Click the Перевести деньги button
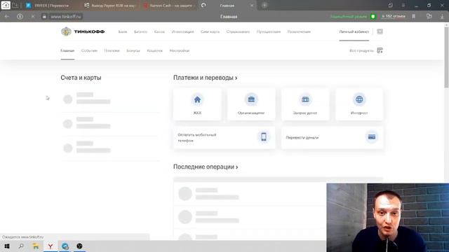Viewport: 449px width, 252px height. click(332, 137)
